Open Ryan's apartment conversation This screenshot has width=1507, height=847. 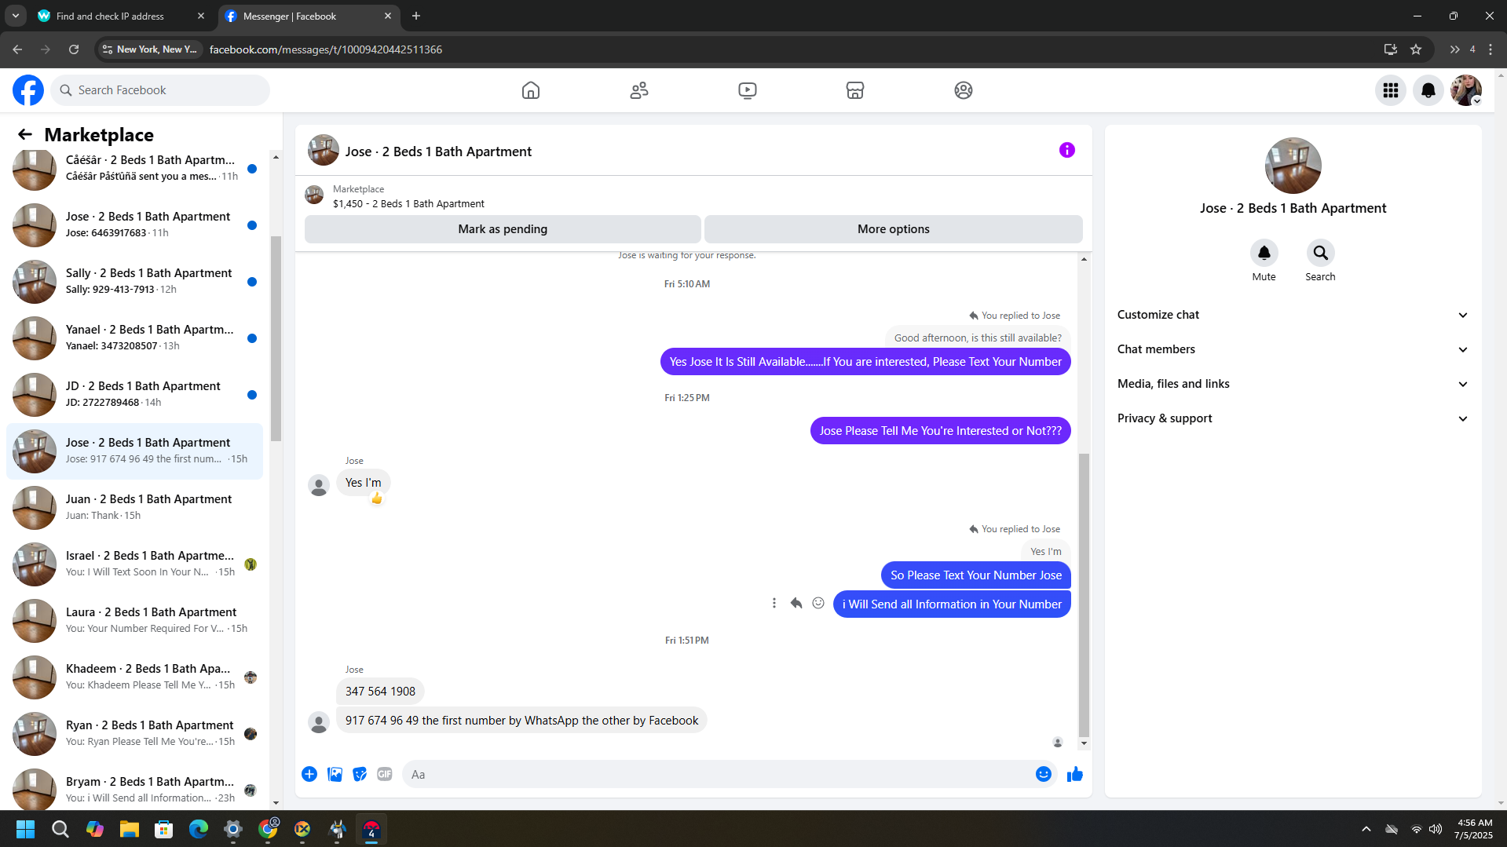tap(135, 734)
